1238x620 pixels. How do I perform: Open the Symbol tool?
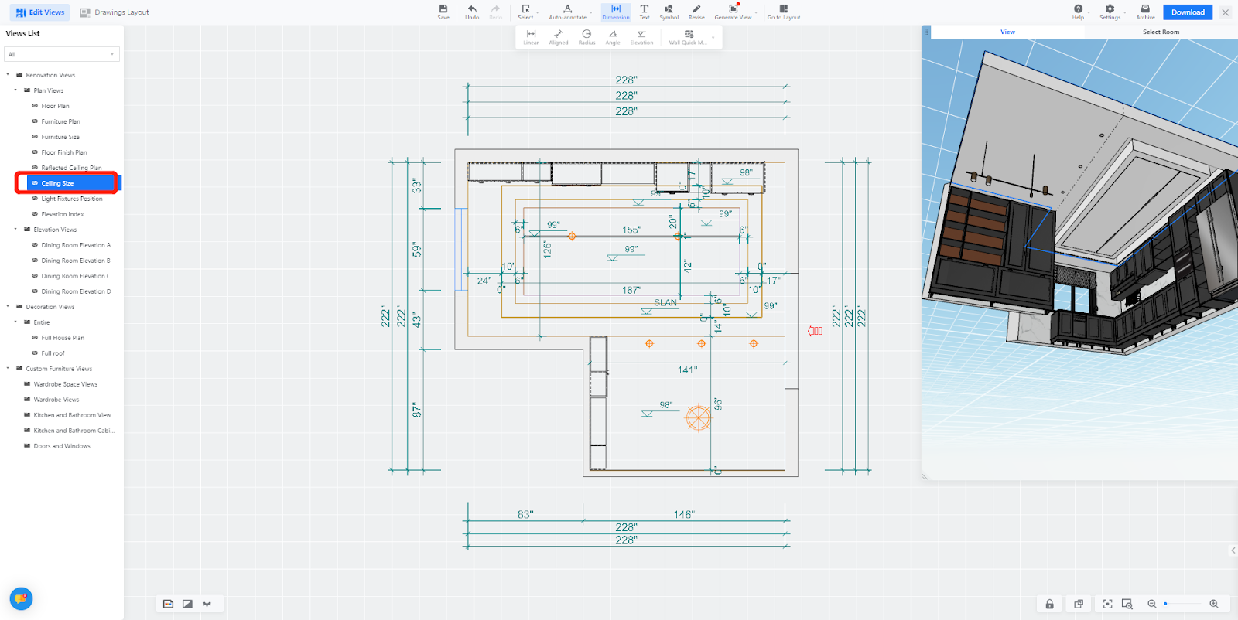(669, 12)
